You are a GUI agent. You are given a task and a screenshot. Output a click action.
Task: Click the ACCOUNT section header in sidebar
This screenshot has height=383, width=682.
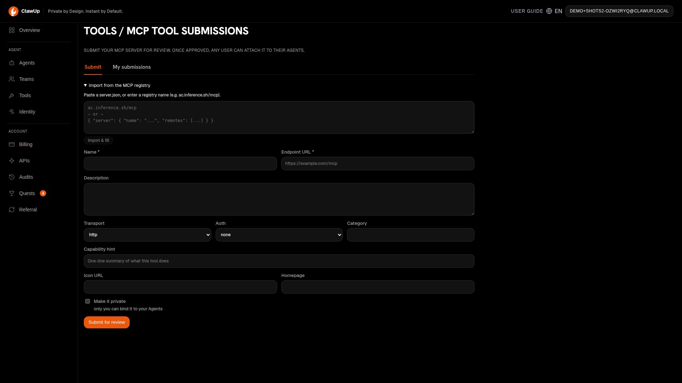[x=18, y=131]
